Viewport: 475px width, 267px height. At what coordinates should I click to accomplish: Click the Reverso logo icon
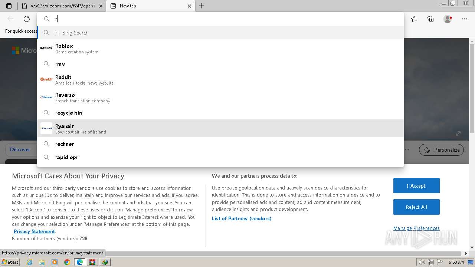coord(46,97)
